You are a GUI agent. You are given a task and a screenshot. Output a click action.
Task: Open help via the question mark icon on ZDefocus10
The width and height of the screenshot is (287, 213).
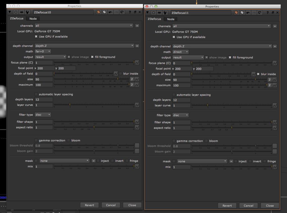(x=130, y=12)
